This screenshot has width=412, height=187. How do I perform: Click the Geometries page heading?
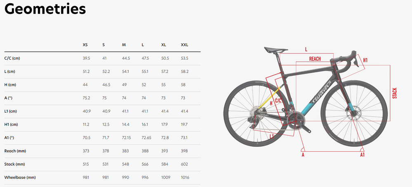click(x=45, y=9)
